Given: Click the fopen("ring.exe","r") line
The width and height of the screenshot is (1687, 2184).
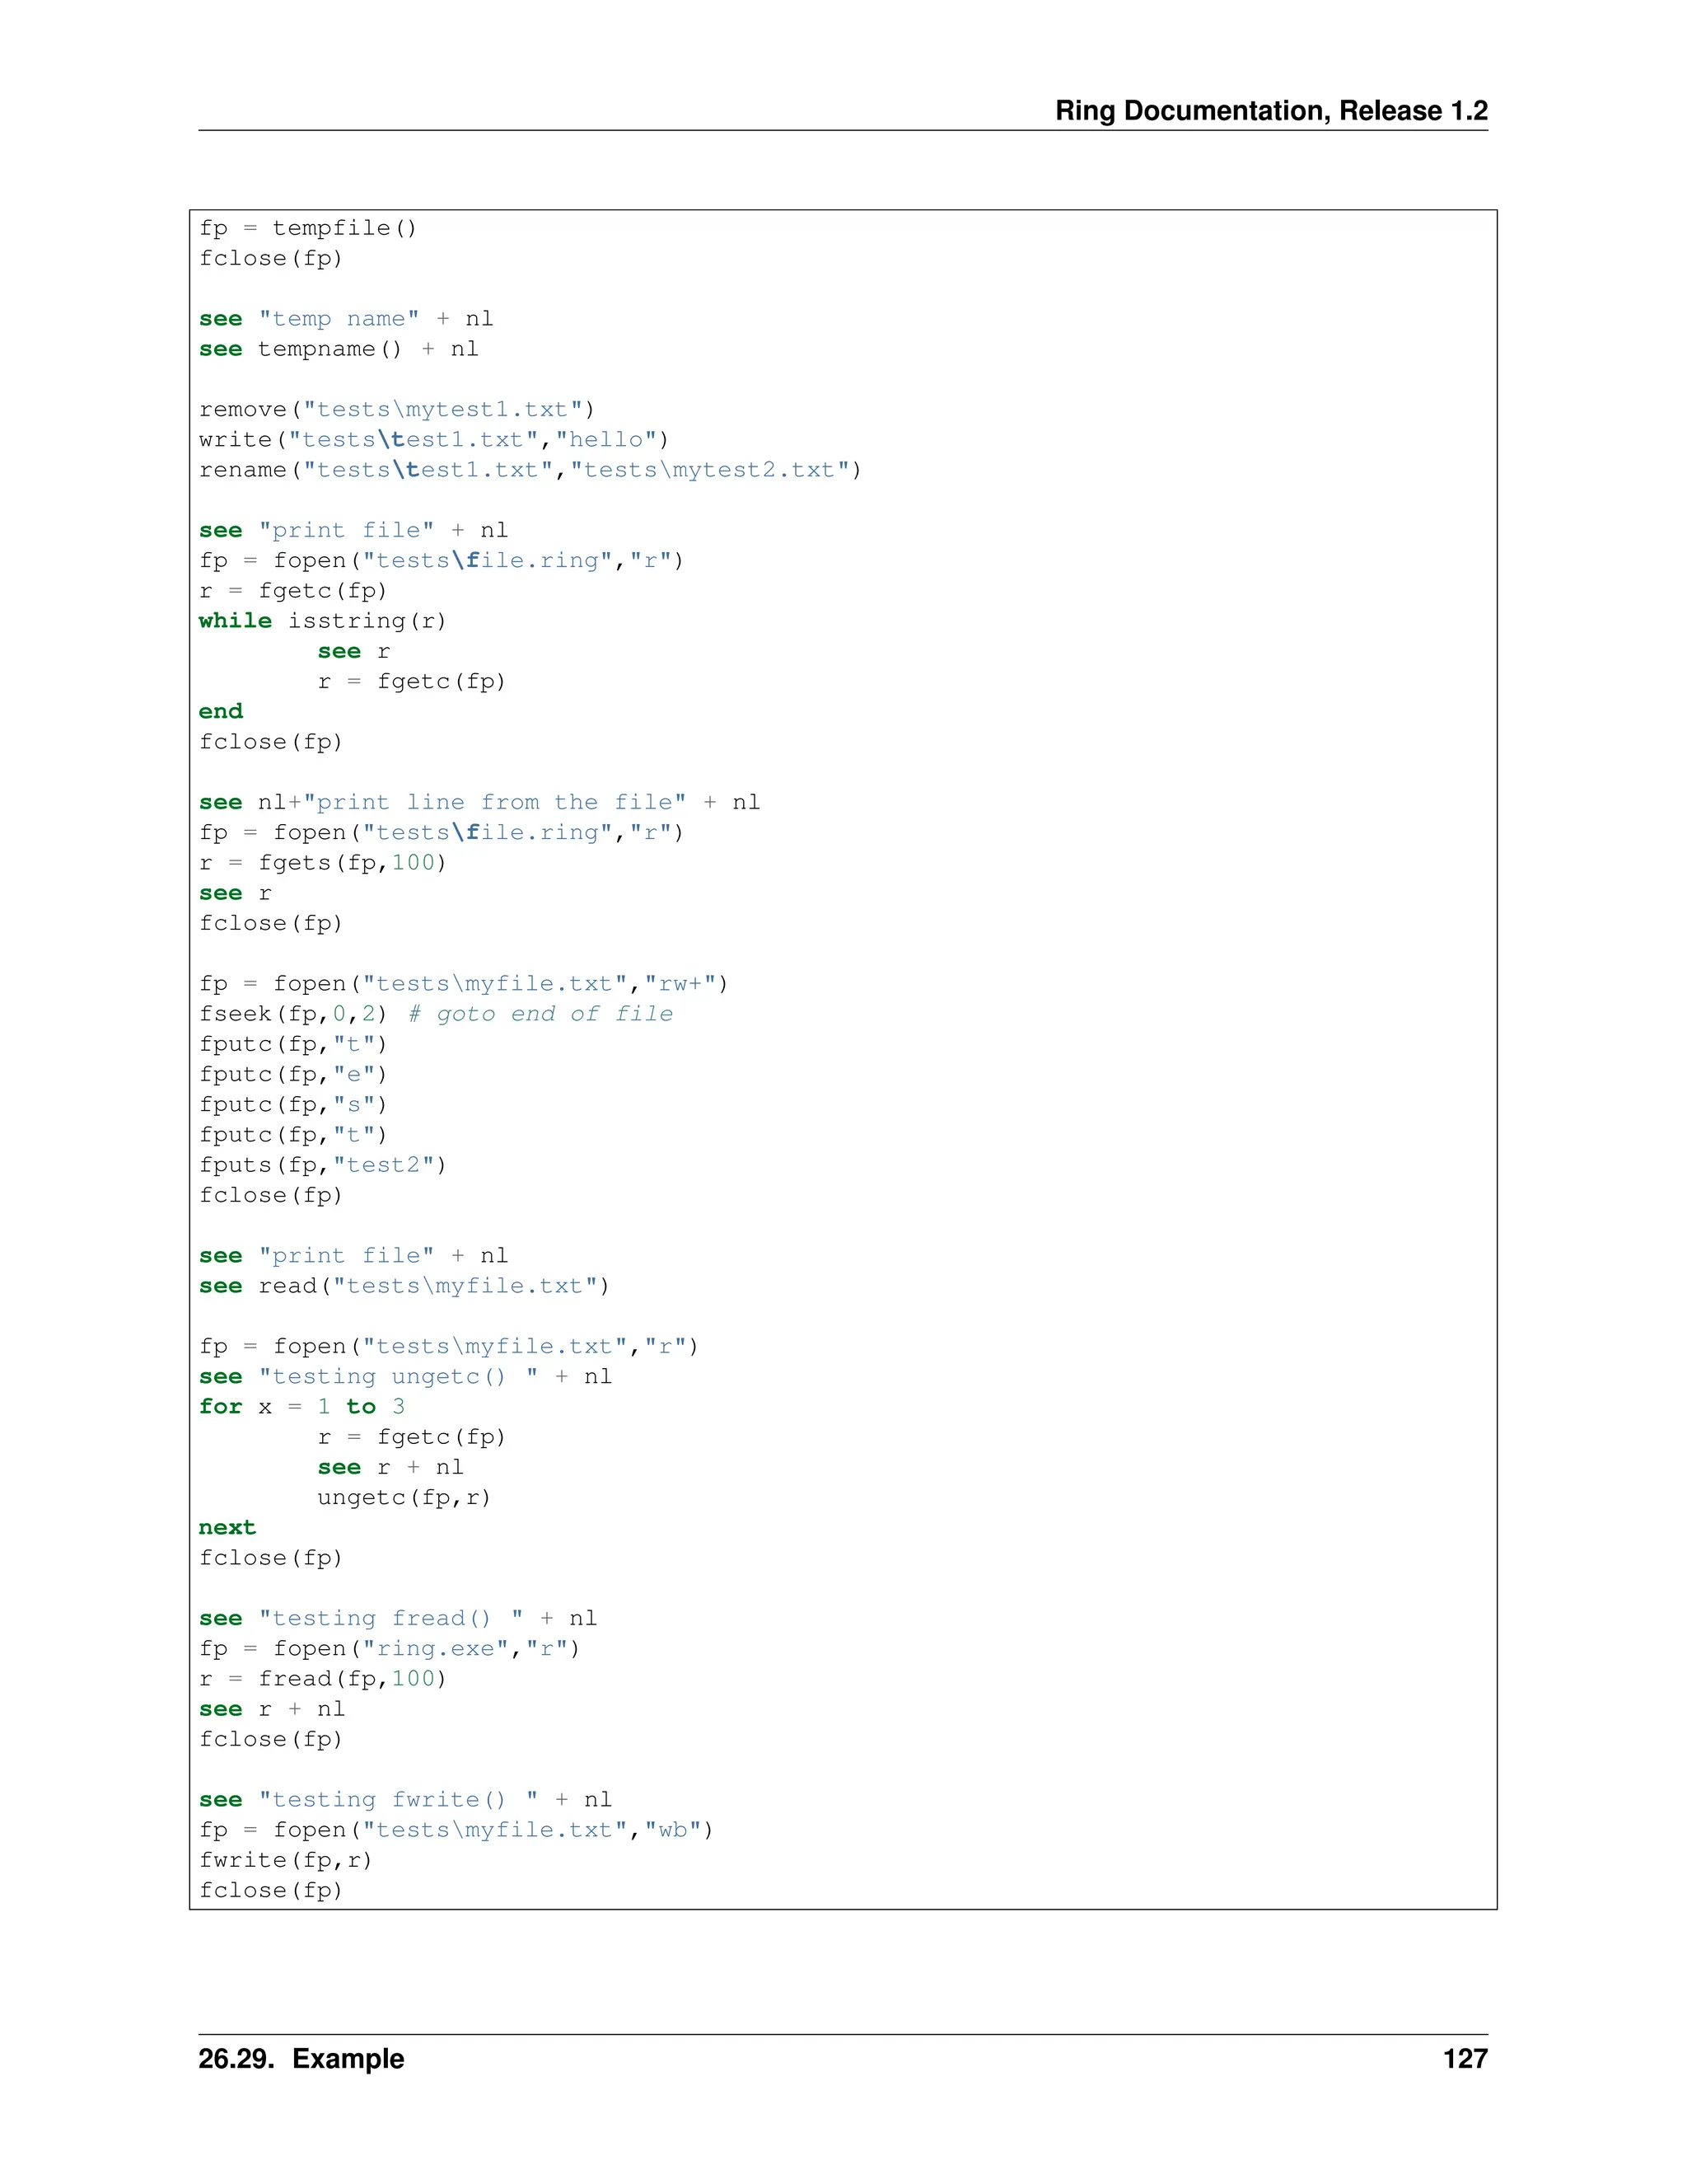Looking at the screenshot, I should tap(390, 1648).
